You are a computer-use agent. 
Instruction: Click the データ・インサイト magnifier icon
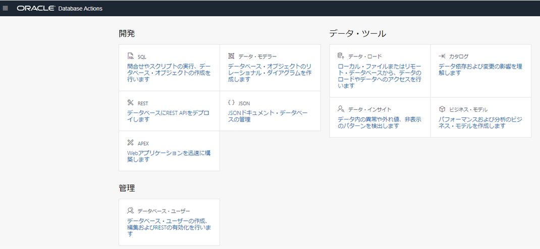[x=341, y=109]
